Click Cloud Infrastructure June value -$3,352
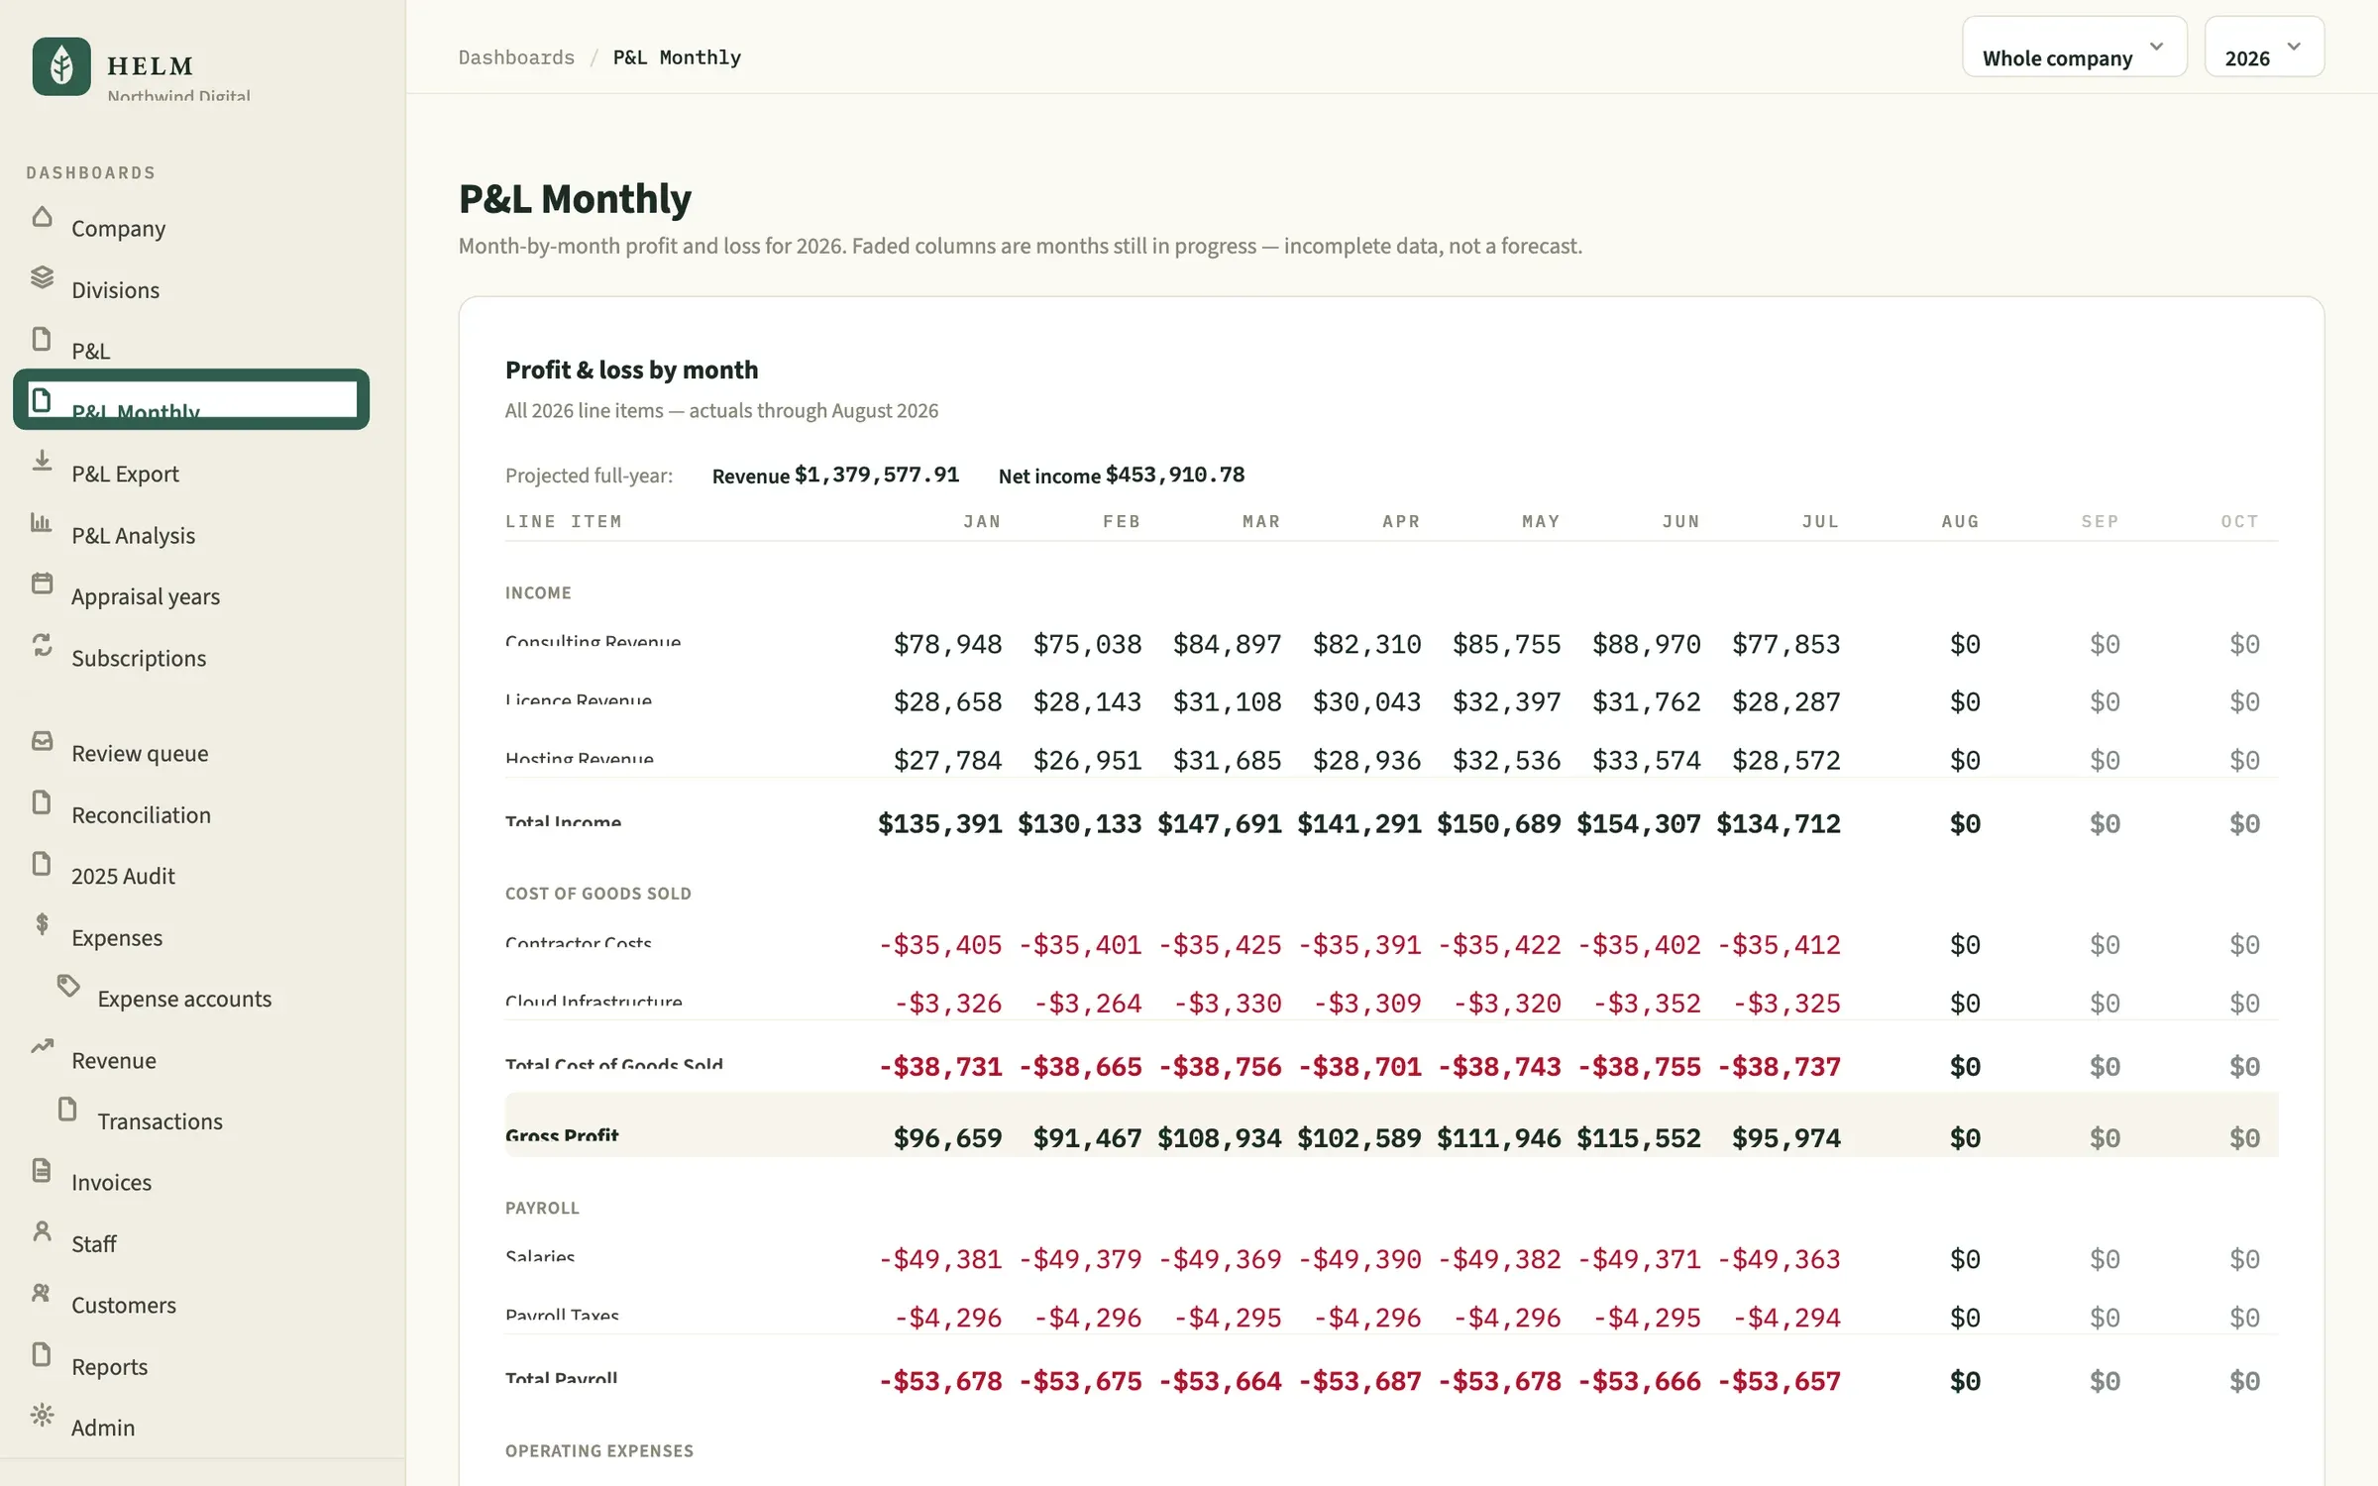Image resolution: width=2378 pixels, height=1486 pixels. click(1647, 1004)
